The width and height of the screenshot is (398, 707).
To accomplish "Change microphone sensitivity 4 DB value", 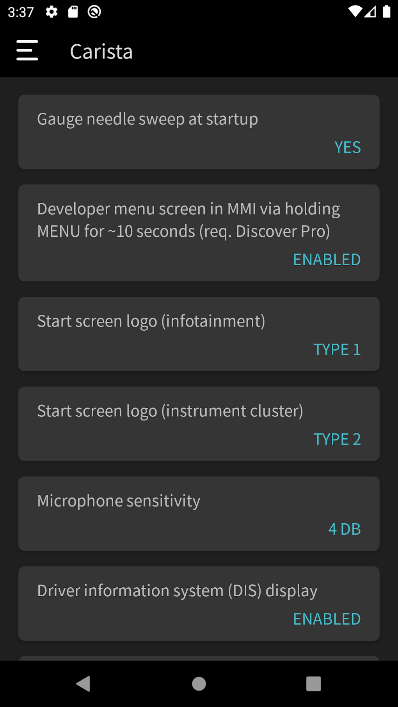I will [x=344, y=530].
